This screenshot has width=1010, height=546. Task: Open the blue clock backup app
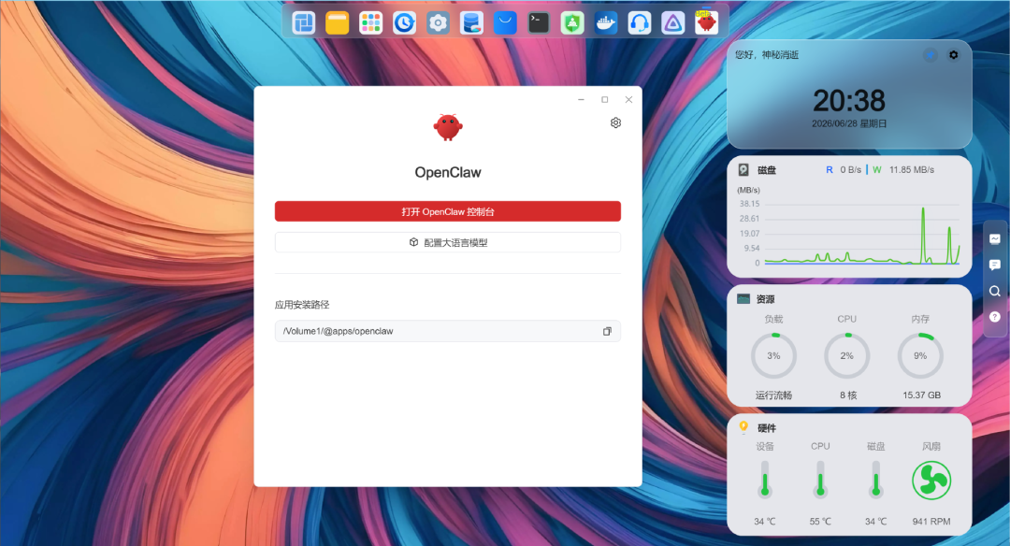point(404,23)
